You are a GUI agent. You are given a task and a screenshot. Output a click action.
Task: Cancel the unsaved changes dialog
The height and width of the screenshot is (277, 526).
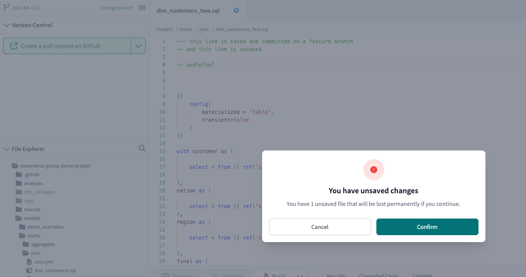click(320, 227)
